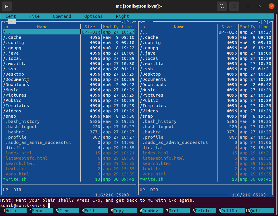Open the Left menu
The width and height of the screenshot is (278, 216).
(x=11, y=16)
